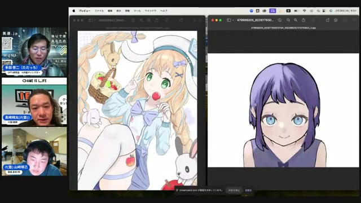Open Control Center in the menu bar
This screenshot has height=203, width=361.
click(324, 11)
